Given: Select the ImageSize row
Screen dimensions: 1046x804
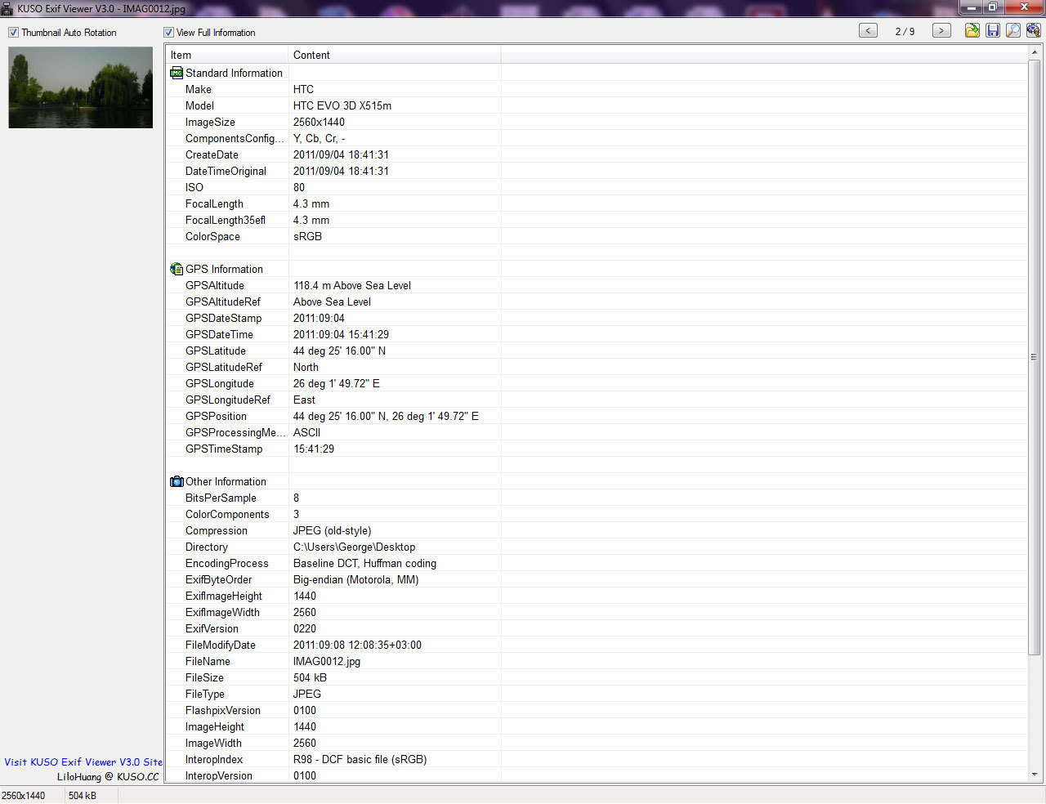Looking at the screenshot, I should [597, 122].
